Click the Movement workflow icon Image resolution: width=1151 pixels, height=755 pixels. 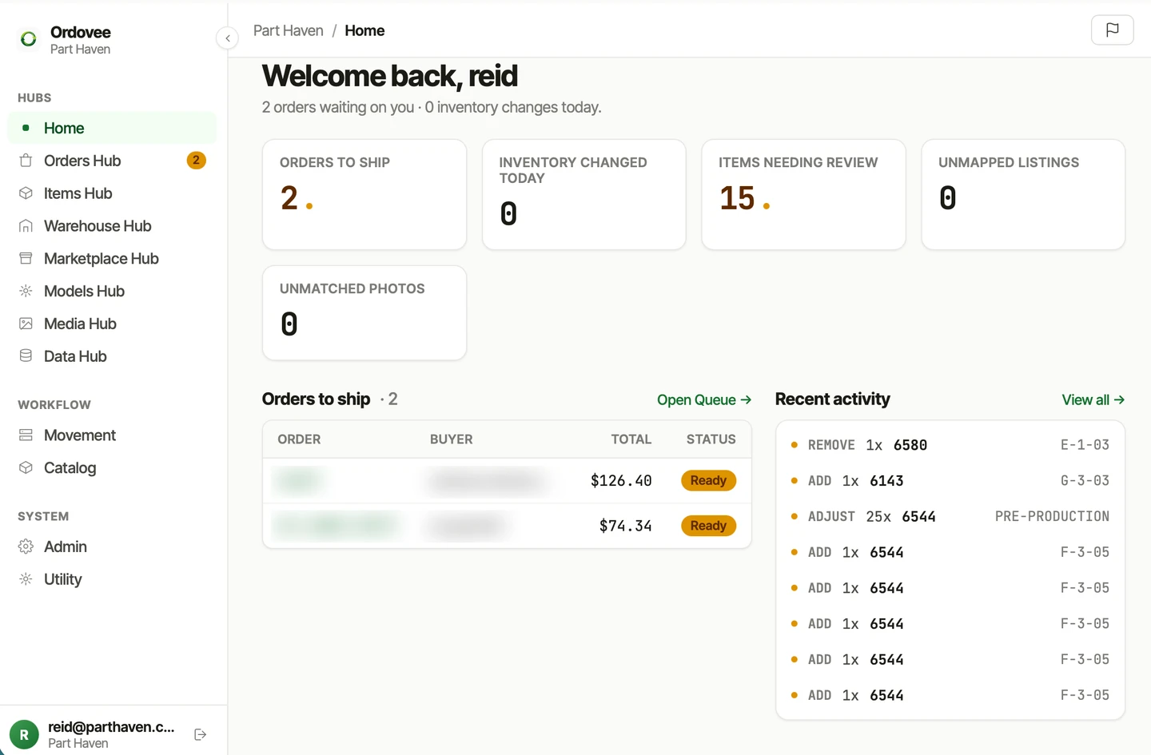26,435
